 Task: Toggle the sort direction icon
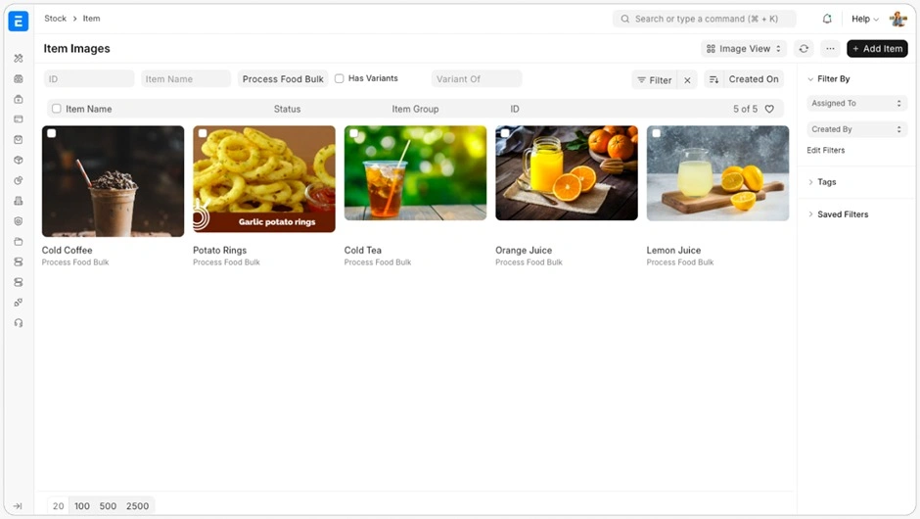pos(713,80)
